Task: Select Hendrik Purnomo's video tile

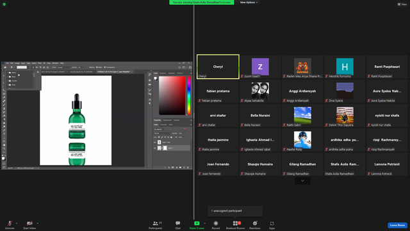Action: click(x=345, y=67)
